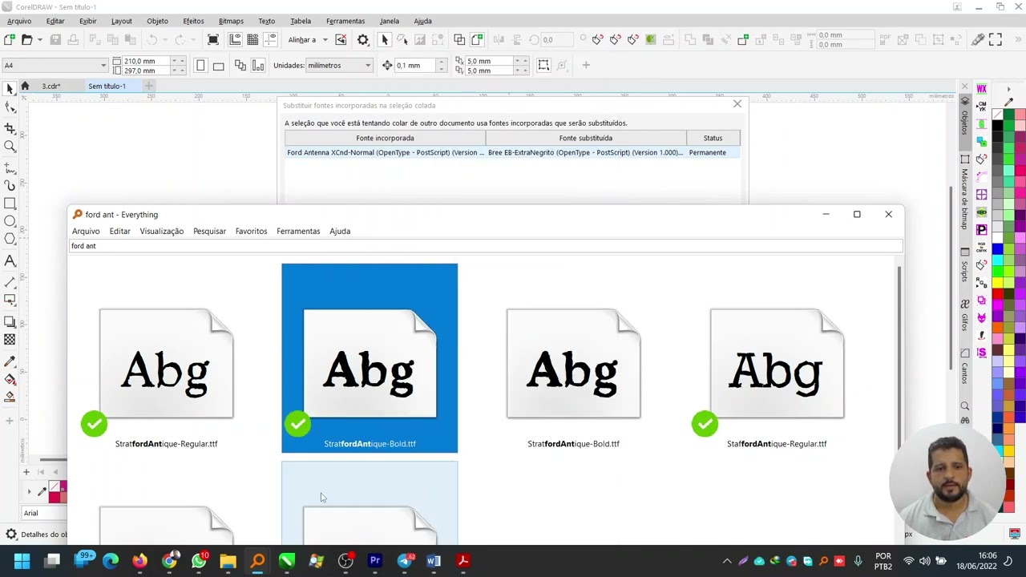Select the Zoom tool in the toolbox
This screenshot has height=577, width=1026.
tap(10, 147)
